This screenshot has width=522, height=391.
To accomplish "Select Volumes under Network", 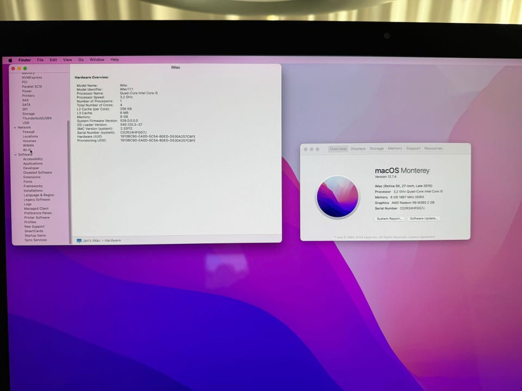I will pos(29,141).
